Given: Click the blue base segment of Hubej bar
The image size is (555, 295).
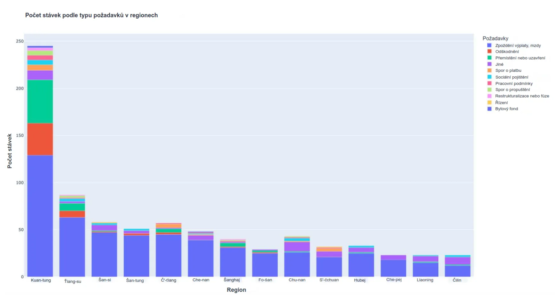Looking at the screenshot, I should pyautogui.click(x=361, y=265).
